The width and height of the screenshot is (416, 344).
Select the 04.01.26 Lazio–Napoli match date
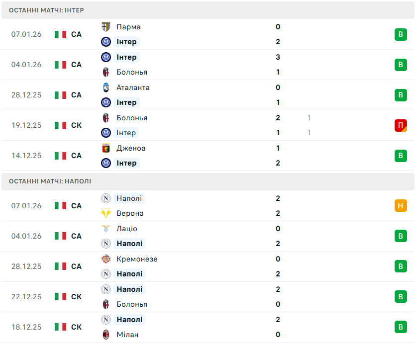26,236
